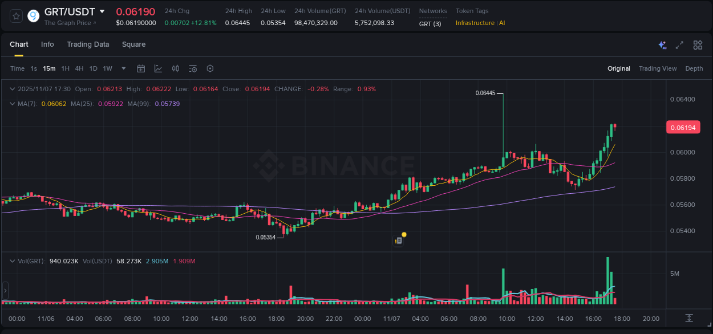The image size is (713, 334).
Task: Enable the 1D timeframe
Action: [x=93, y=68]
